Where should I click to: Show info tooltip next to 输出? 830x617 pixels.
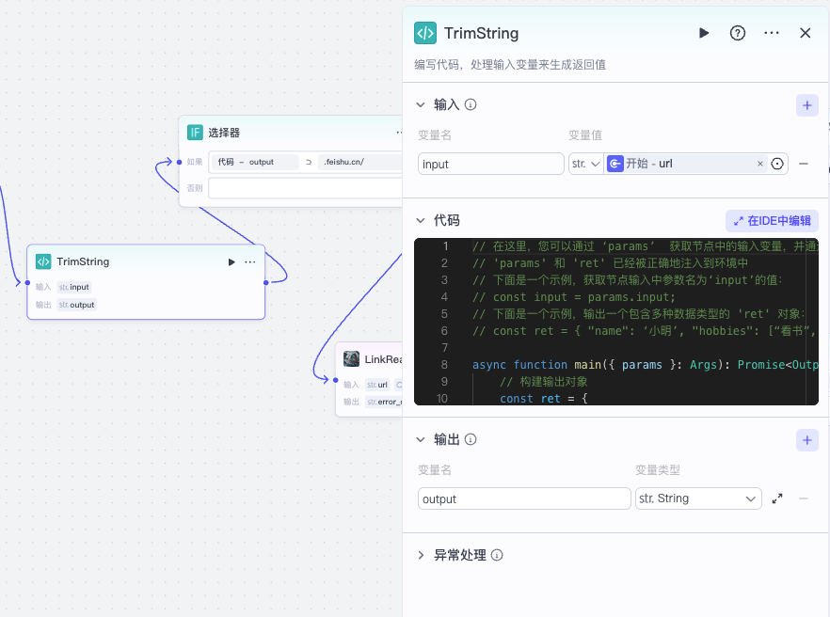[x=471, y=439]
